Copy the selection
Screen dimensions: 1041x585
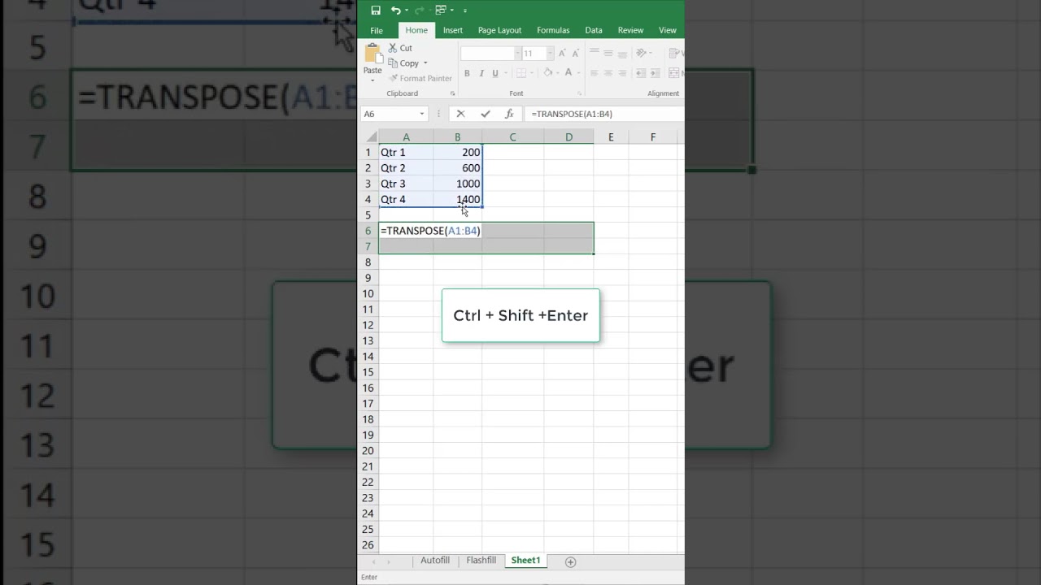click(x=403, y=63)
